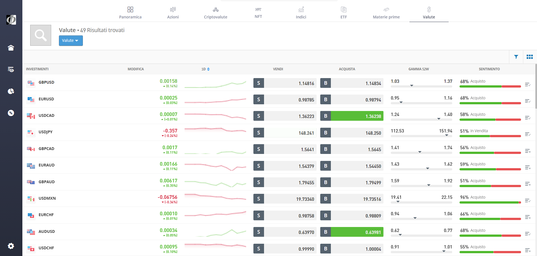
Task: Click EURUSD sentiment bar
Action: [490, 103]
